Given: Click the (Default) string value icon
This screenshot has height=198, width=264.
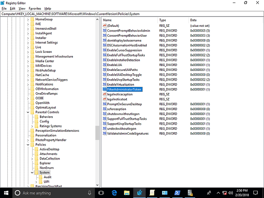Looking at the screenshot, I should [104, 26].
